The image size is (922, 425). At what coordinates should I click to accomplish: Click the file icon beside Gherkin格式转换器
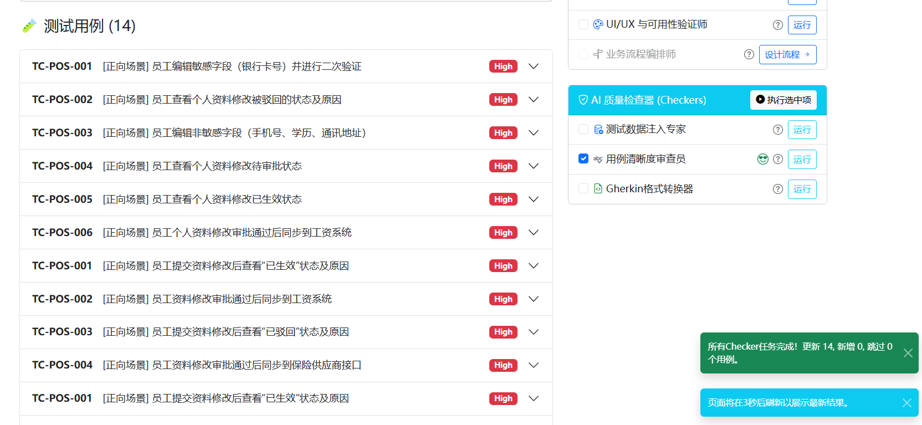(x=598, y=189)
